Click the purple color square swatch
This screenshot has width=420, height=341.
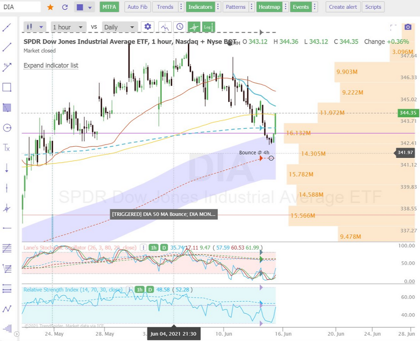[x=80, y=7]
